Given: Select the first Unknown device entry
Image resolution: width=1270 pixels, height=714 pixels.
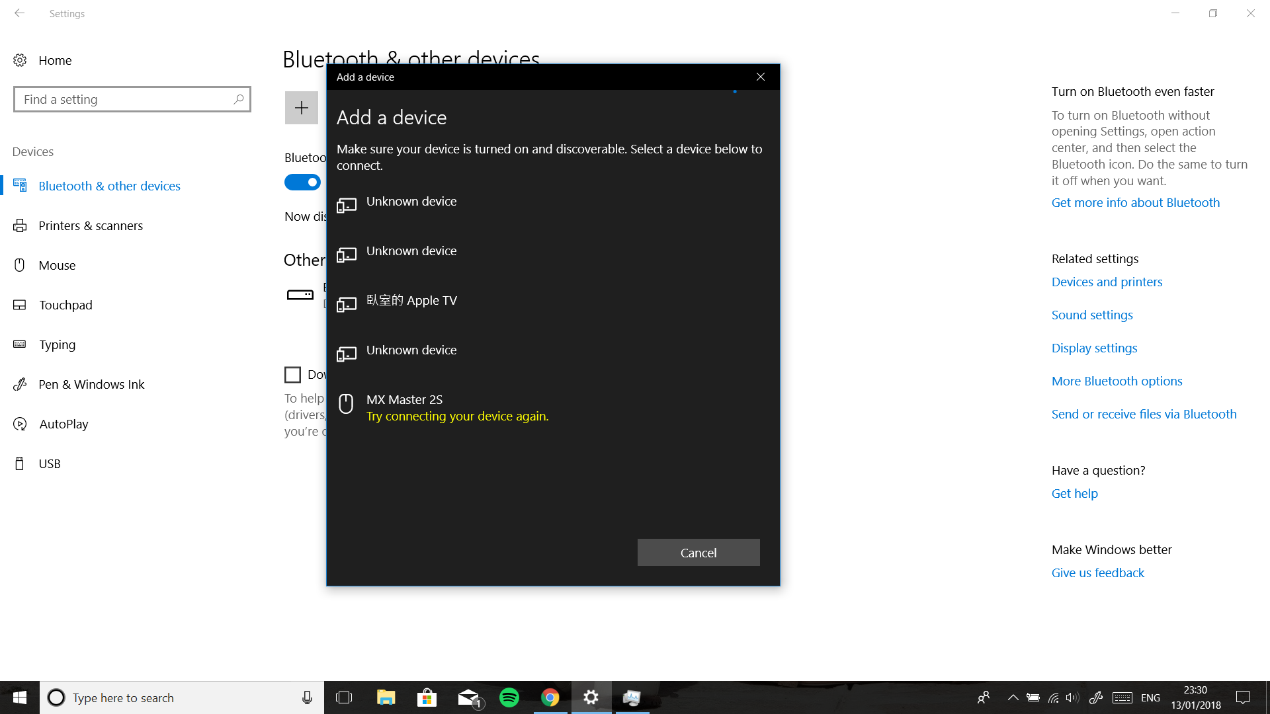Looking at the screenshot, I should 411,202.
